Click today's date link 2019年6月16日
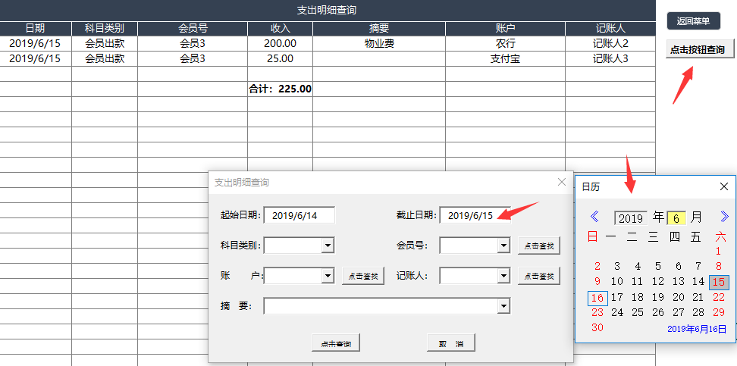The width and height of the screenshot is (737, 366). (x=697, y=328)
